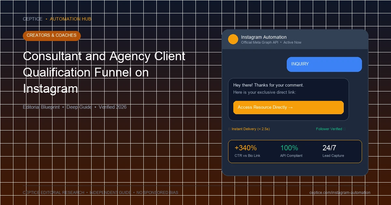Click the CTR vs Bio Link caption

[x=247, y=156]
